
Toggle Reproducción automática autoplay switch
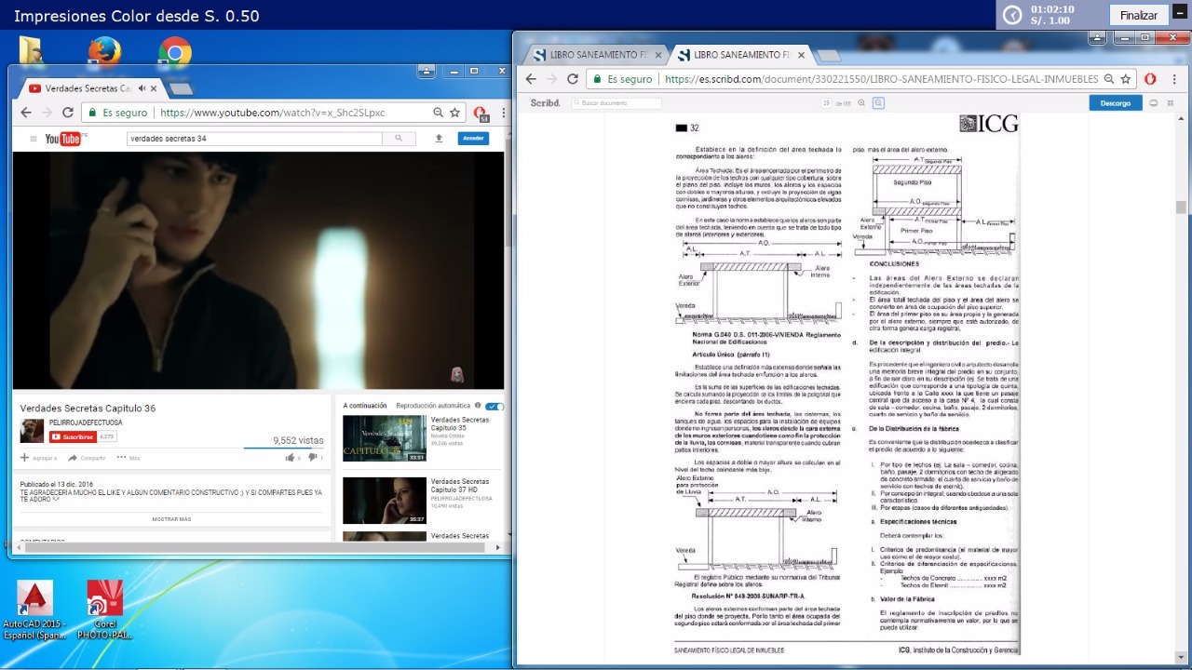494,406
